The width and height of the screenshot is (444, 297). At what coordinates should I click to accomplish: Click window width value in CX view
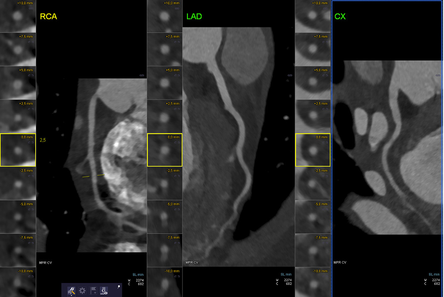(437, 280)
